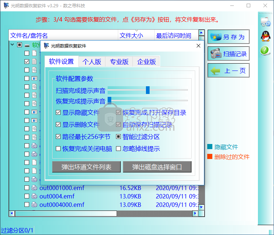Viewport: 274px width, 235px height.
Task: Toggle 显示删除文件 checkbox
Action: click(58, 125)
